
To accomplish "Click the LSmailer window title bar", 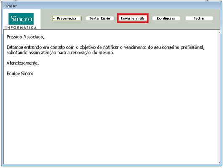I will pyautogui.click(x=111, y=6).
